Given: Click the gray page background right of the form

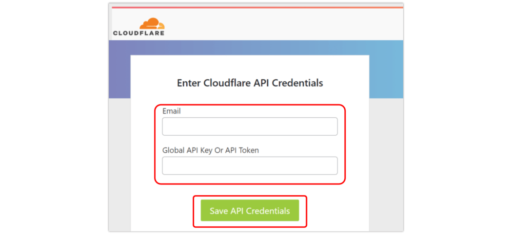Looking at the screenshot, I should click(386, 163).
